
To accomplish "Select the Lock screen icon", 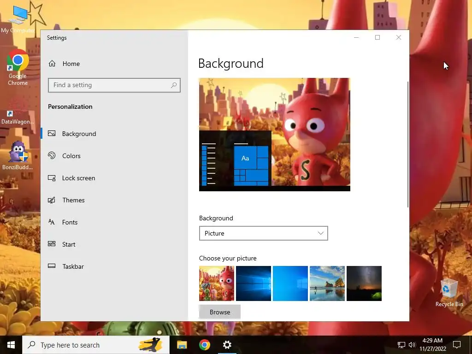I will [x=52, y=178].
